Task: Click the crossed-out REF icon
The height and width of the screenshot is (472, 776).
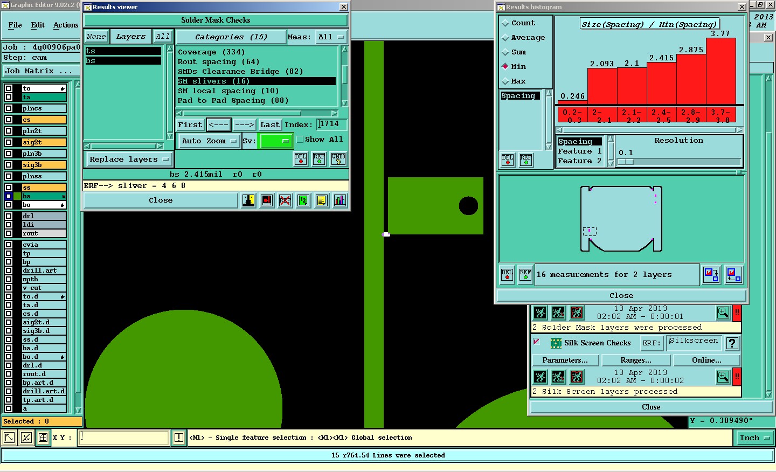Action: pyautogui.click(x=285, y=200)
